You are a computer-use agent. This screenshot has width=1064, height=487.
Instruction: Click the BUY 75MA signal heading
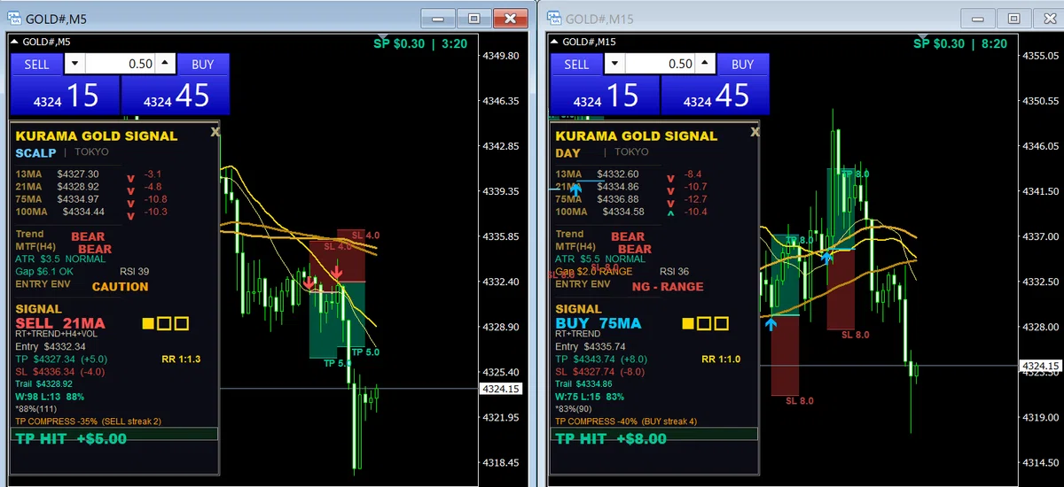[598, 323]
